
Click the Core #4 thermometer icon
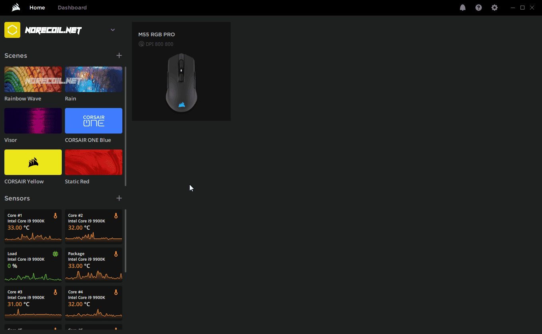click(116, 292)
